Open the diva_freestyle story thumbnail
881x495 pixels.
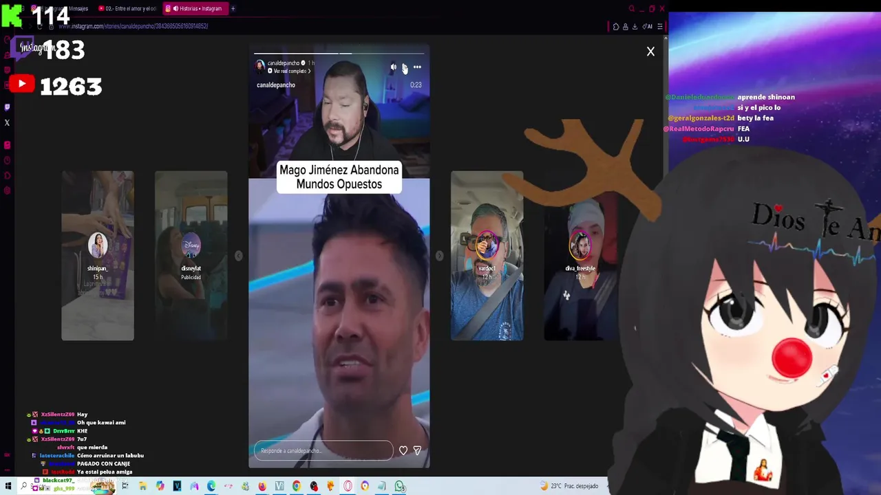click(580, 256)
